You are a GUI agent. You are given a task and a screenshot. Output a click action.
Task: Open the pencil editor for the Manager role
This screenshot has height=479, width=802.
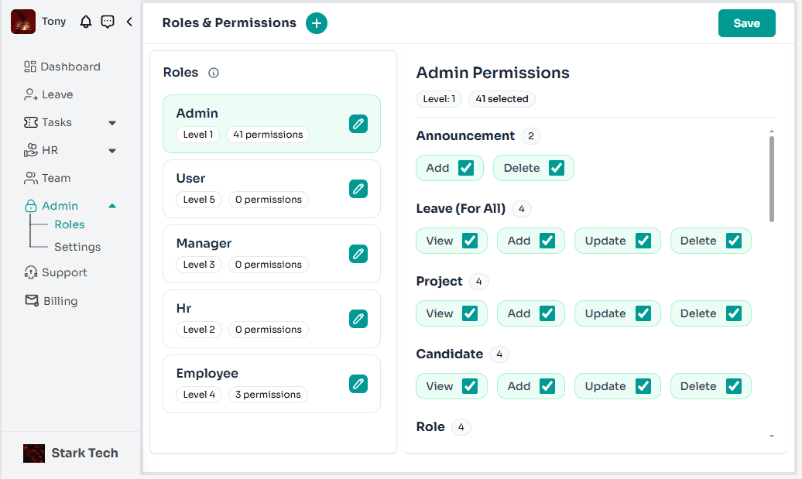coord(358,253)
